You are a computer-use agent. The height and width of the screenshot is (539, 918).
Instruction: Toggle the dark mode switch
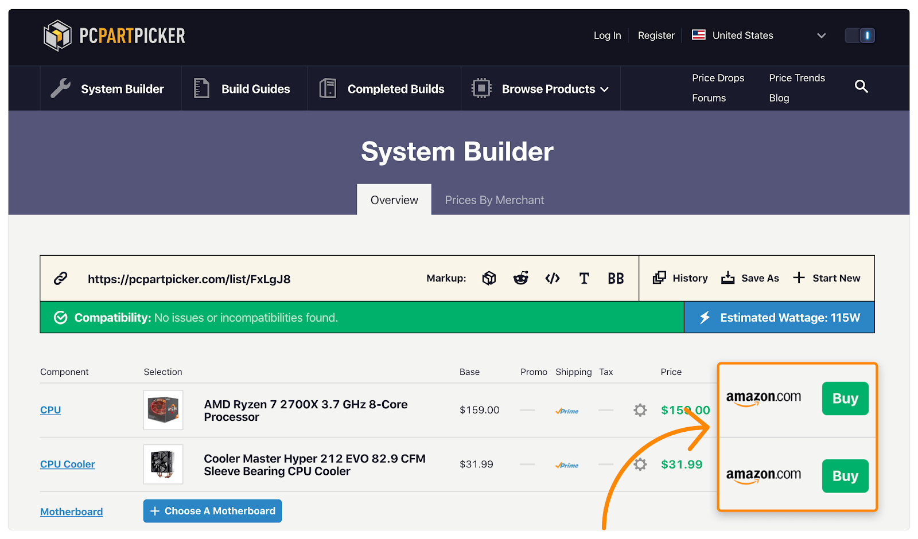click(859, 36)
